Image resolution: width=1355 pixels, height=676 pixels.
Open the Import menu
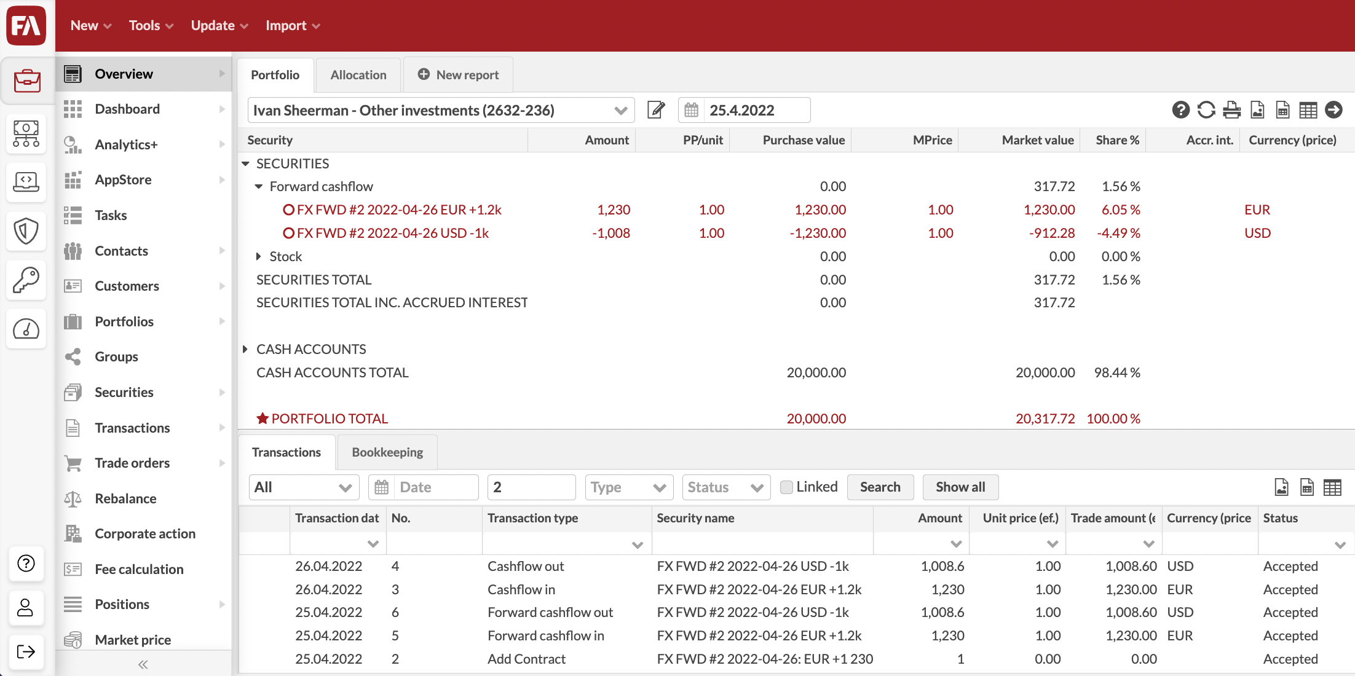(293, 26)
